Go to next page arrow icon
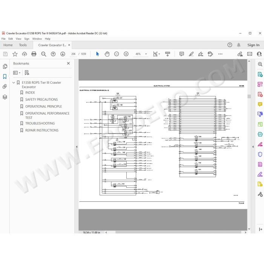Screen dimensions: 264x264 tap(63, 54)
